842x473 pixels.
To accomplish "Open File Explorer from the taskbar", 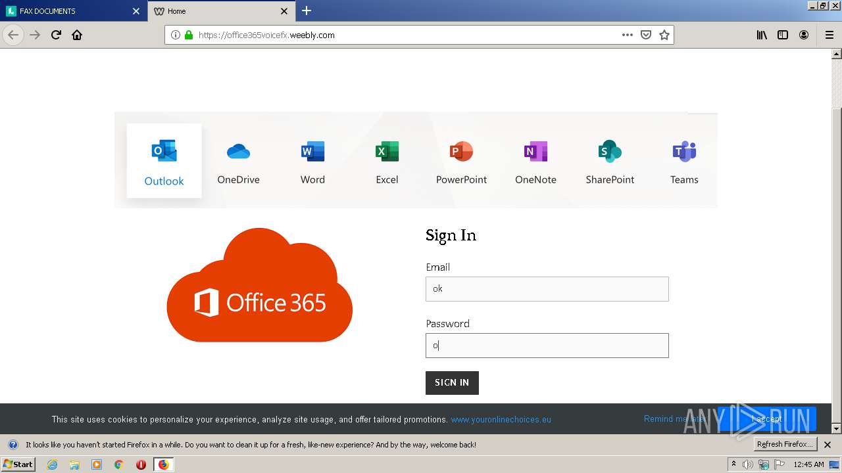I will [74, 464].
